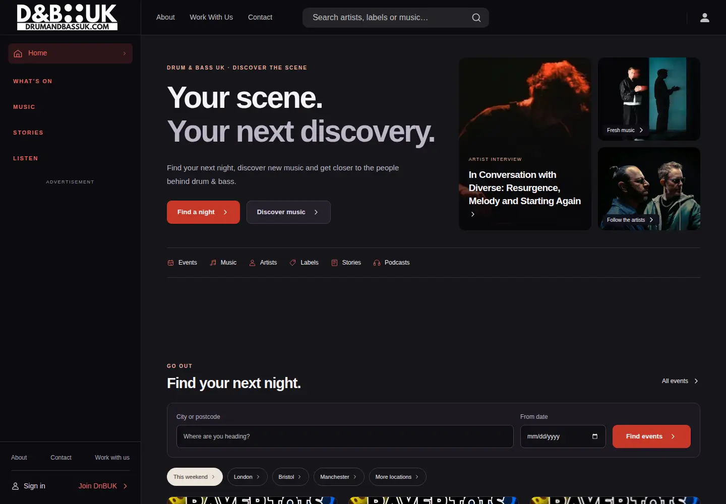726x504 pixels.
Task: Open the Contact link in sidebar footer
Action: [61, 458]
